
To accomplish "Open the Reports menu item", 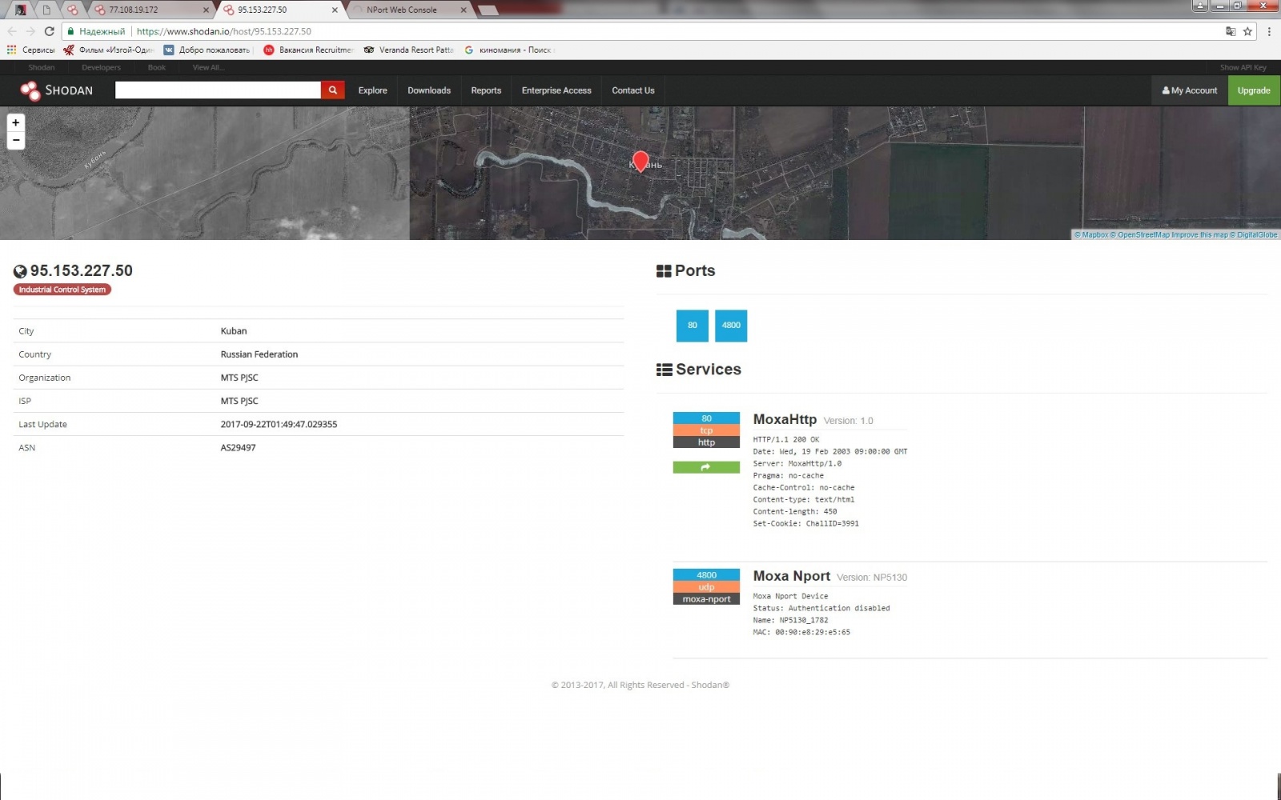I will tap(486, 90).
